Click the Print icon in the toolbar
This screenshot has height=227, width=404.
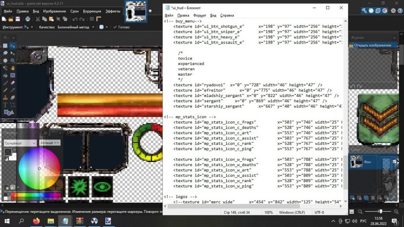27,19
